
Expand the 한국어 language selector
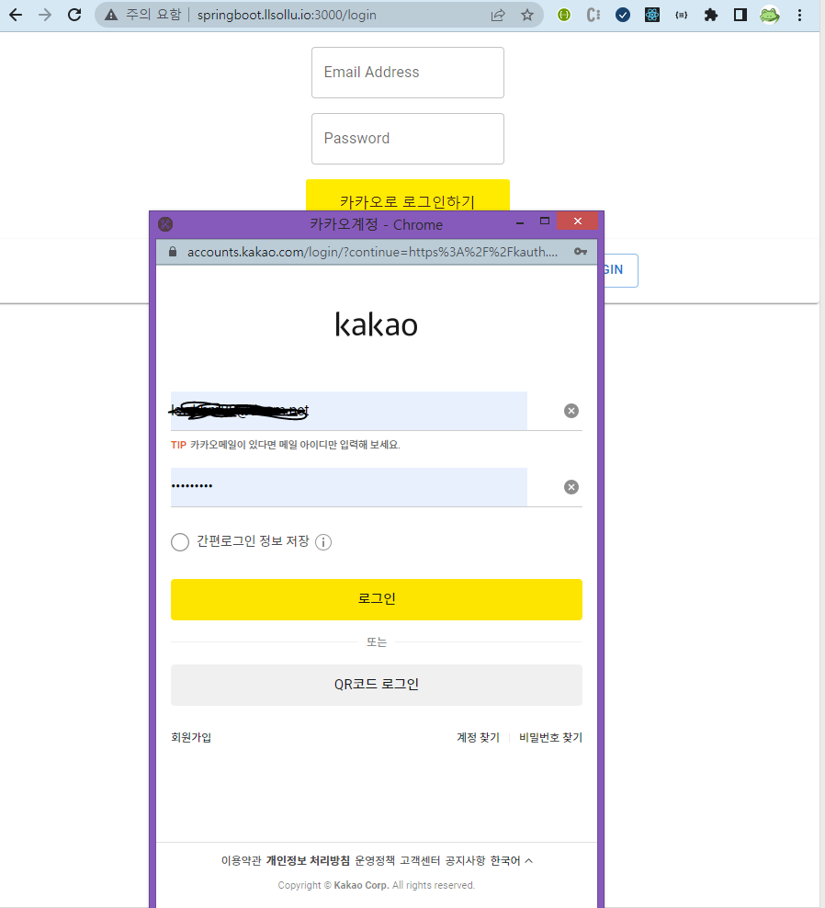tap(512, 860)
